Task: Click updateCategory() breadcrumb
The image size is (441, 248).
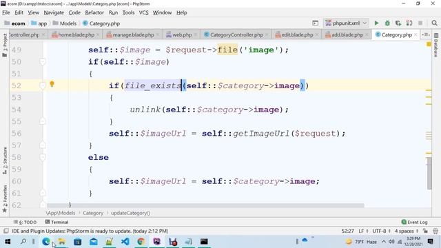Action: pyautogui.click(x=130, y=213)
